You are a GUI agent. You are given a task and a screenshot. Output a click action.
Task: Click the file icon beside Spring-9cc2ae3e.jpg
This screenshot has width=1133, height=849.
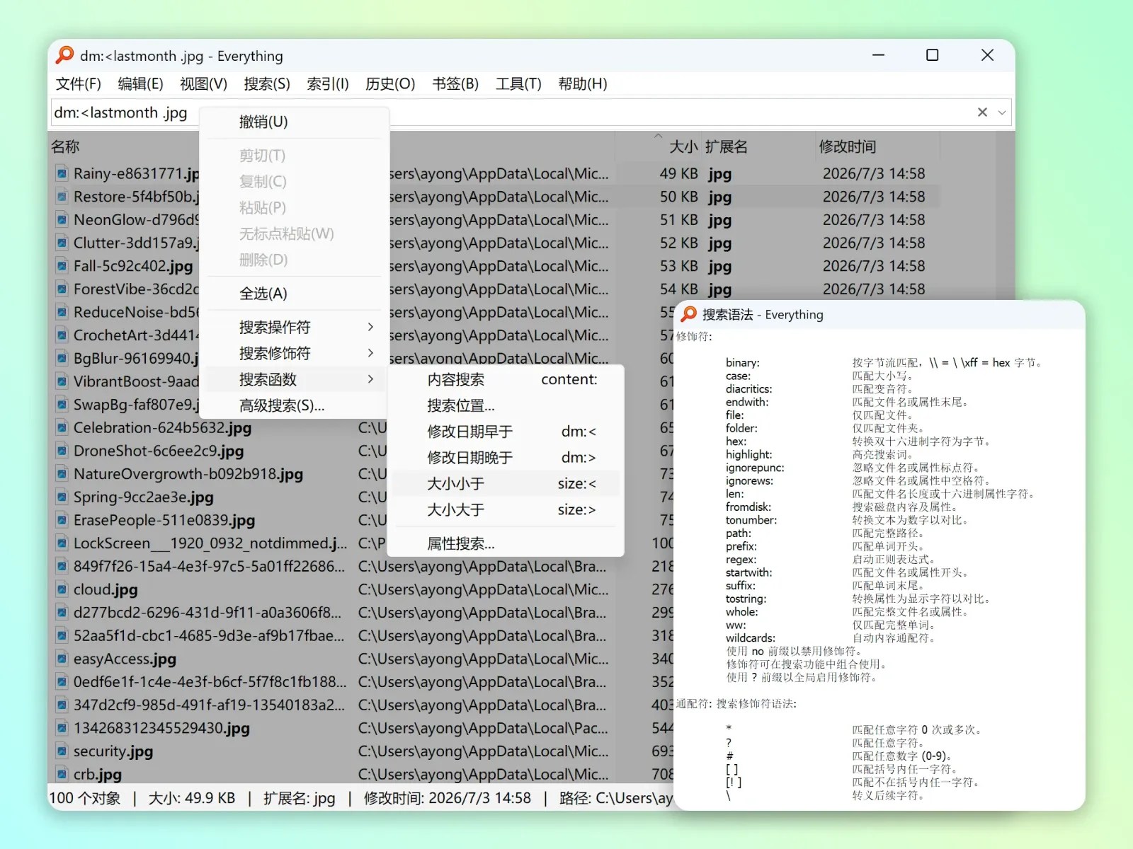(62, 497)
